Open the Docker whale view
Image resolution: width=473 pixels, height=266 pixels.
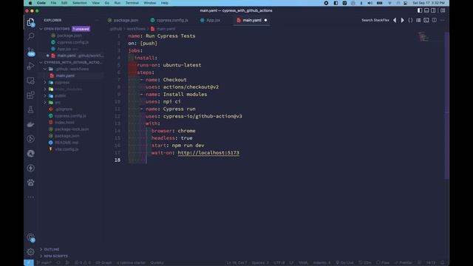[x=30, y=124]
